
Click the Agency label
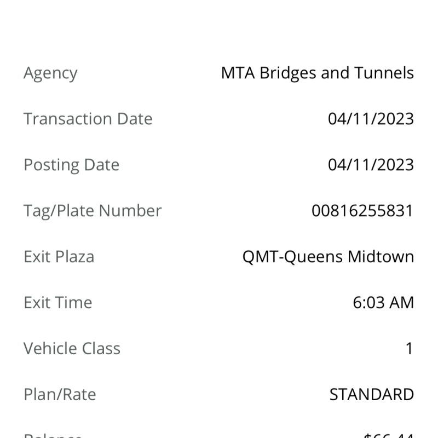coord(50,74)
